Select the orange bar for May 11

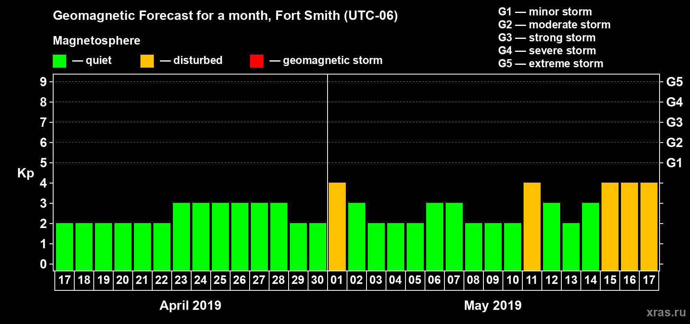click(532, 226)
